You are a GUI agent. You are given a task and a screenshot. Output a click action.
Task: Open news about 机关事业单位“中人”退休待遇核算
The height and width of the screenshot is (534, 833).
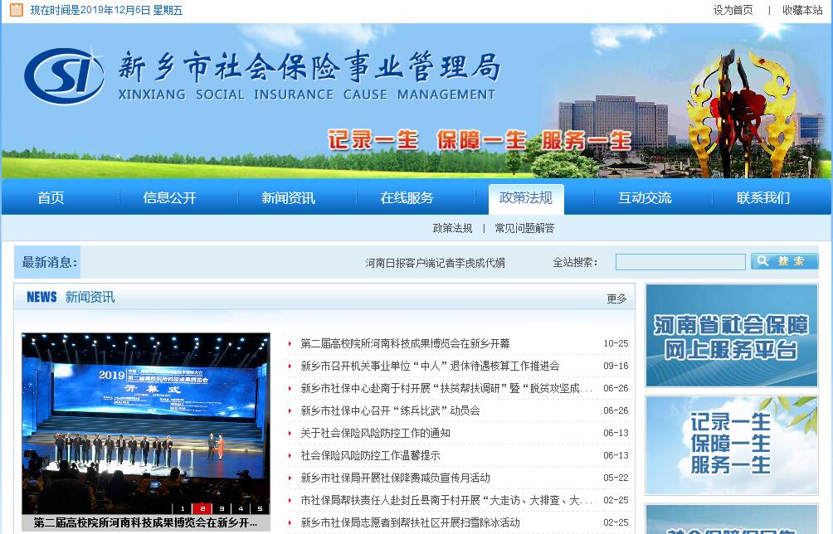[x=430, y=366]
